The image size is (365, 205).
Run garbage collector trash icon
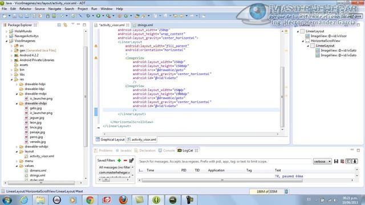286,191
